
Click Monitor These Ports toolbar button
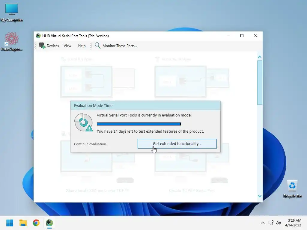pos(116,46)
